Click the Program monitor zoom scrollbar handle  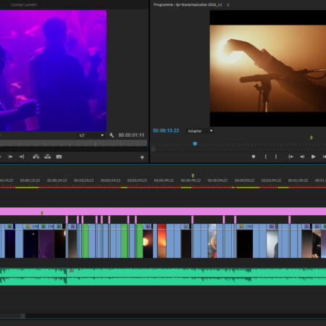[x=153, y=149]
